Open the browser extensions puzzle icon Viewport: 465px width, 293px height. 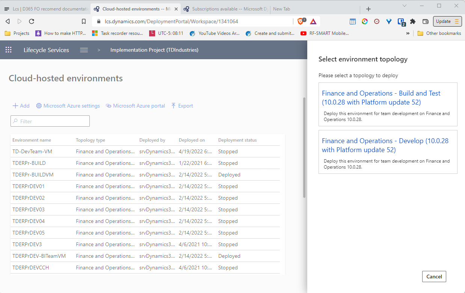click(x=413, y=21)
